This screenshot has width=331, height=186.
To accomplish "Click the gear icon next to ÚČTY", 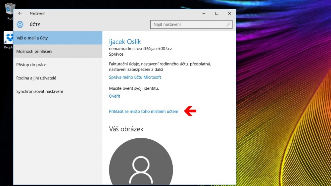I will coord(20,24).
